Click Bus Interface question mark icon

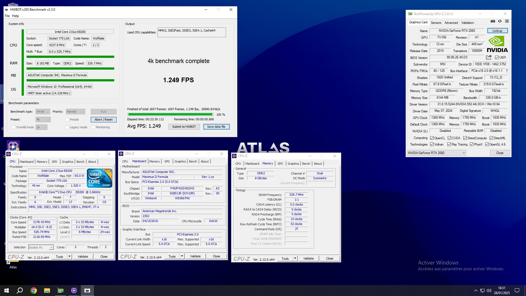(507, 71)
